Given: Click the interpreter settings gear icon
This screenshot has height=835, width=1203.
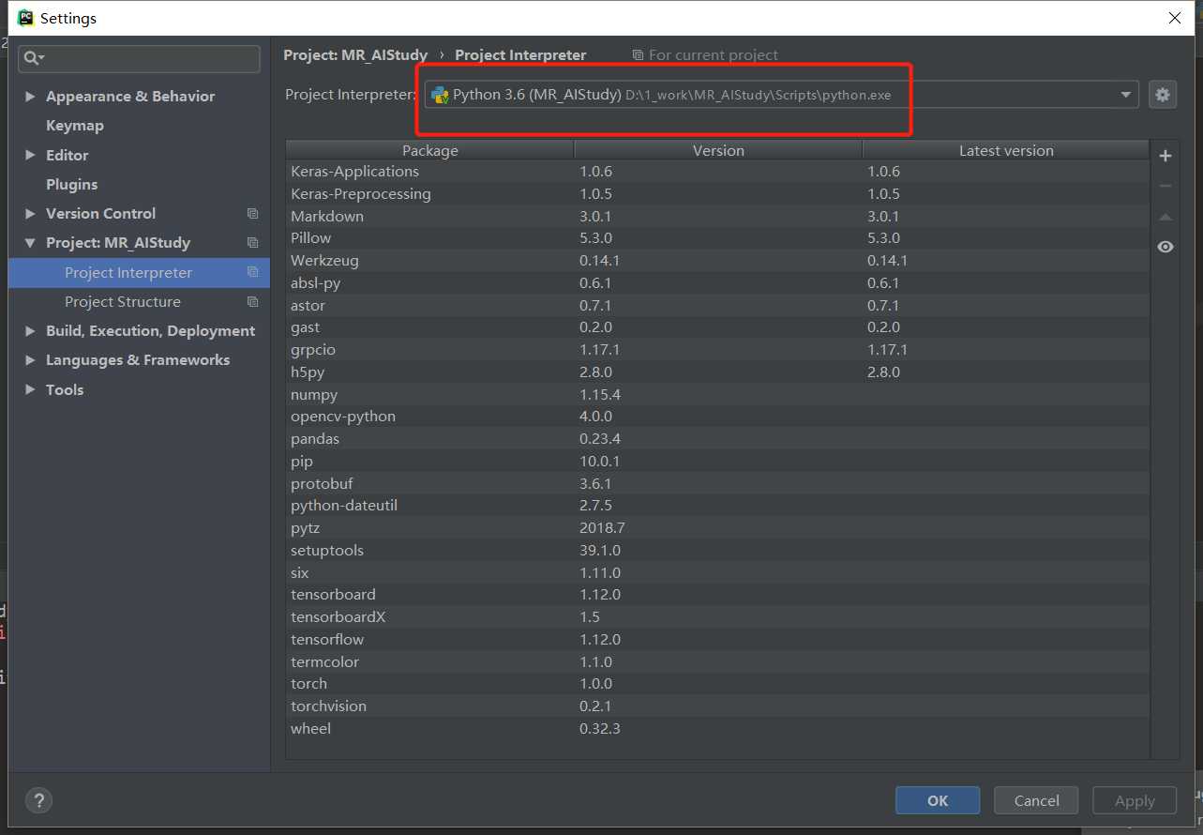Looking at the screenshot, I should pos(1163,95).
